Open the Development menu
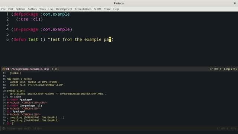 pyautogui.click(x=64, y=9)
